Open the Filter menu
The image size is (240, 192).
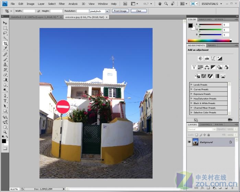point(62,4)
